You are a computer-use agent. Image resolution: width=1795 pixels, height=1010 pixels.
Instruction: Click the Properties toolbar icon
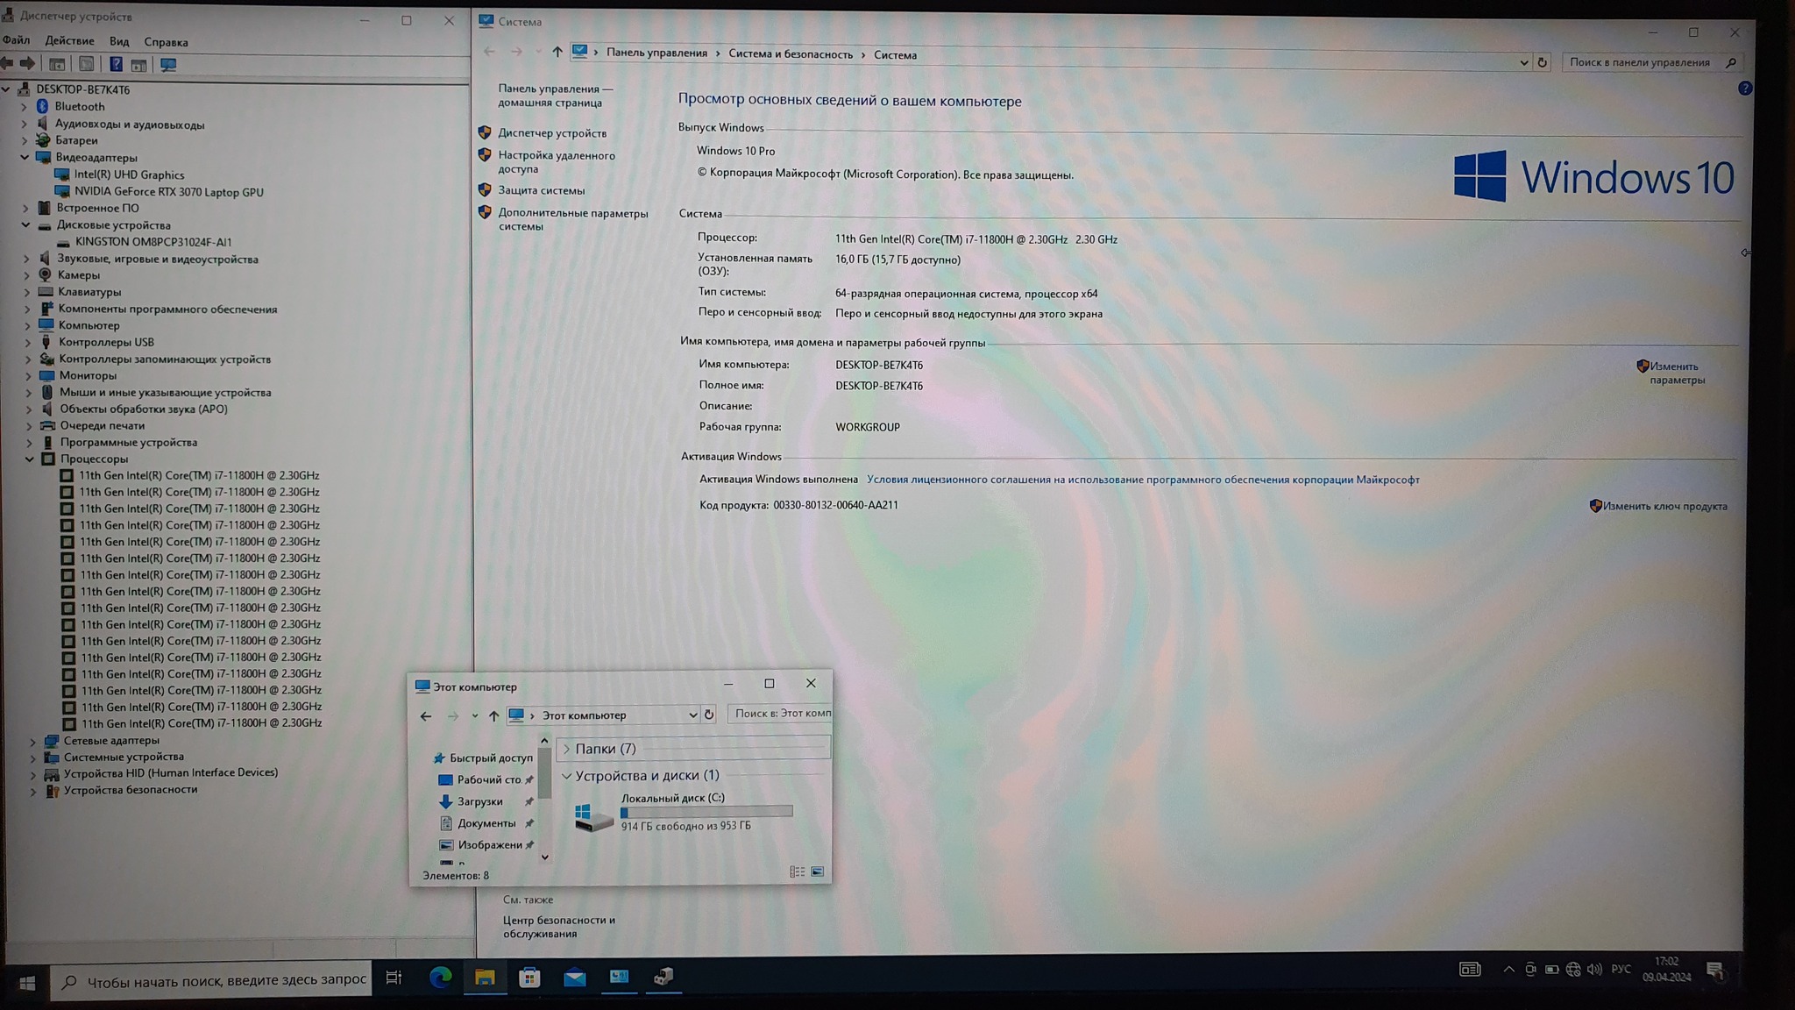point(86,64)
